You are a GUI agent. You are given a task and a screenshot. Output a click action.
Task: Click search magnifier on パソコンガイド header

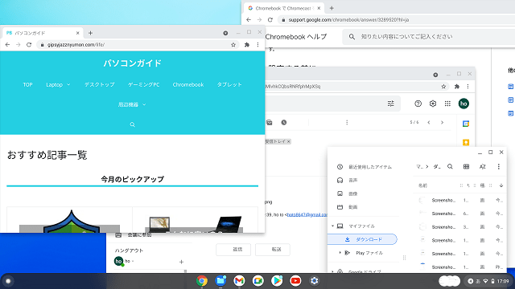click(x=132, y=124)
